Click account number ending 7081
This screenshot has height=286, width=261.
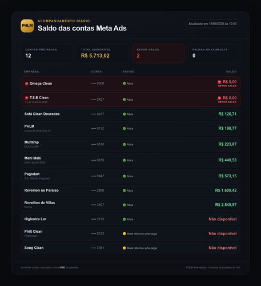pos(98,248)
